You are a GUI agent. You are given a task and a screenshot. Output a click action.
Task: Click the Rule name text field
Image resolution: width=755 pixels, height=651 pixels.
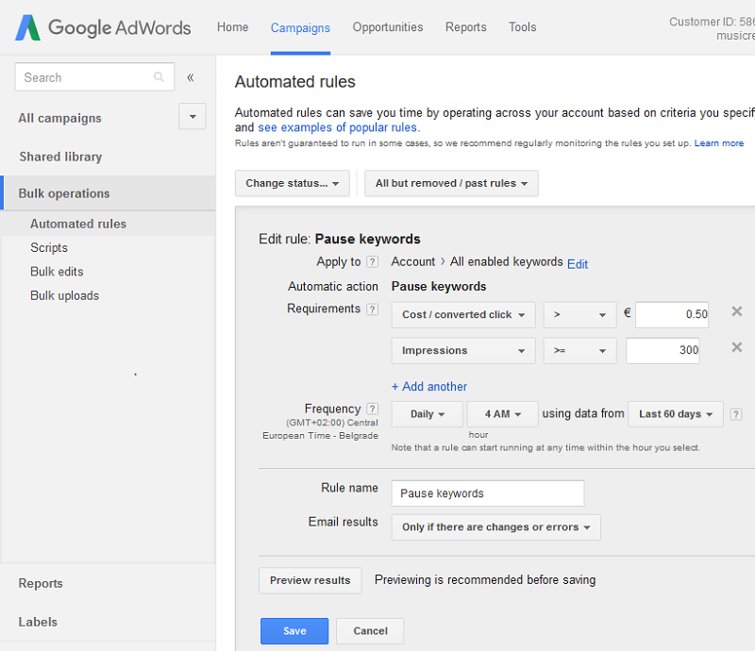pos(488,493)
